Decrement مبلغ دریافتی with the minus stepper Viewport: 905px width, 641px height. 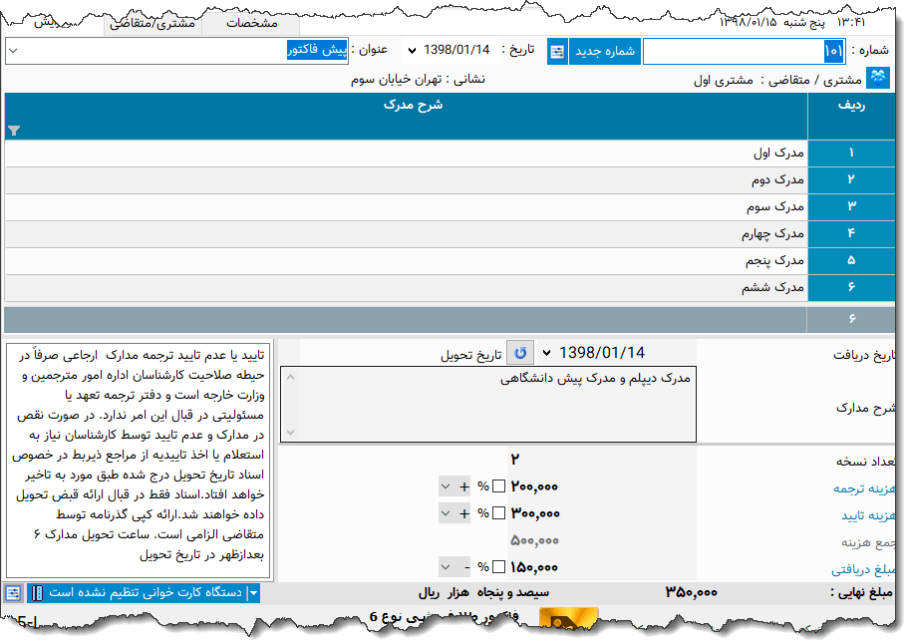466,565
